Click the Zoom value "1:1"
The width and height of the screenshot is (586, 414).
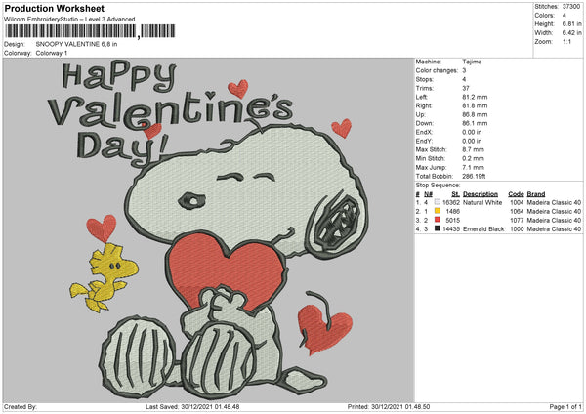pyautogui.click(x=566, y=42)
